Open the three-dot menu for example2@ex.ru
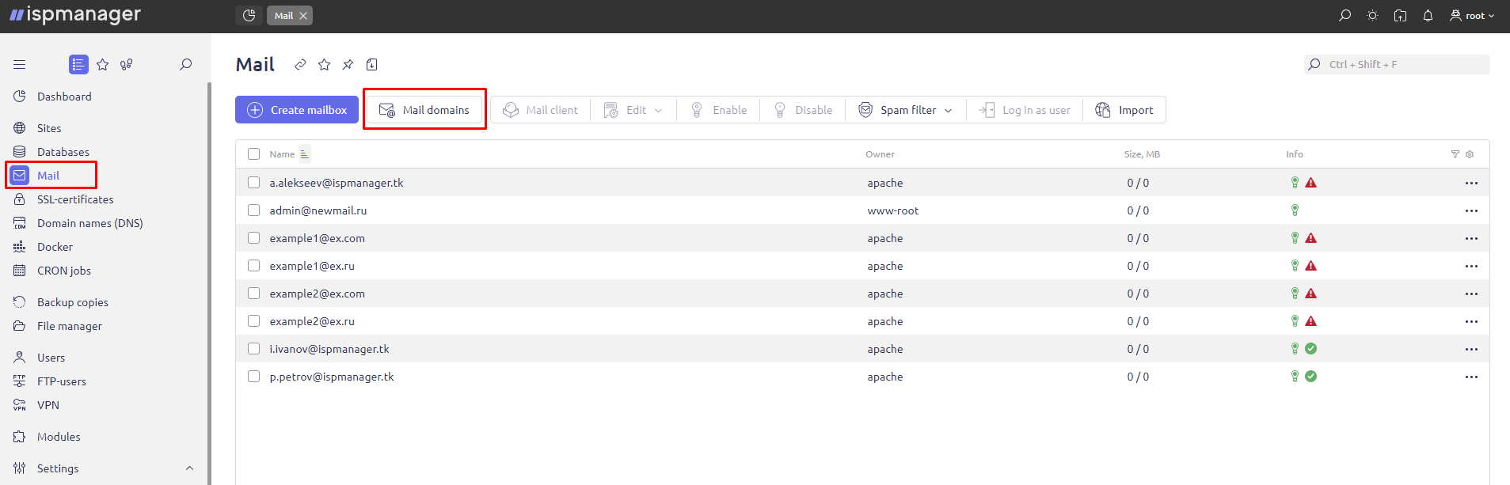The width and height of the screenshot is (1510, 485). click(x=1471, y=321)
